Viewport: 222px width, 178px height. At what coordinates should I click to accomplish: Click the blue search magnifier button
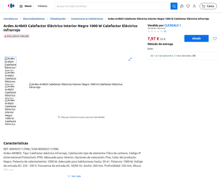click(174, 6)
